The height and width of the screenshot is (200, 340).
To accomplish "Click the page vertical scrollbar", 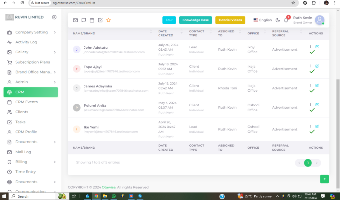I will click(338, 132).
